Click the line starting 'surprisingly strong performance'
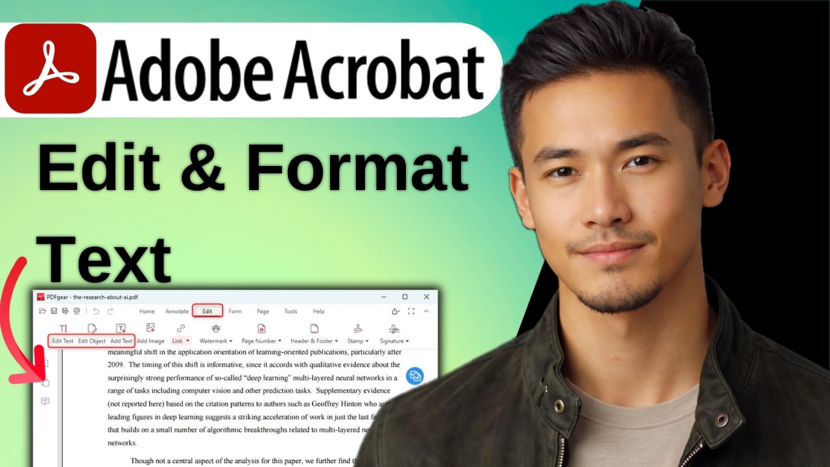The width and height of the screenshot is (830, 467). (x=252, y=377)
